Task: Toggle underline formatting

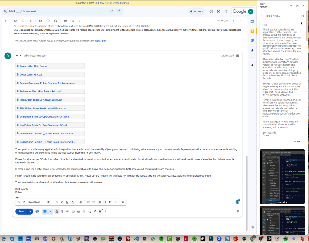Action: pos(67,202)
